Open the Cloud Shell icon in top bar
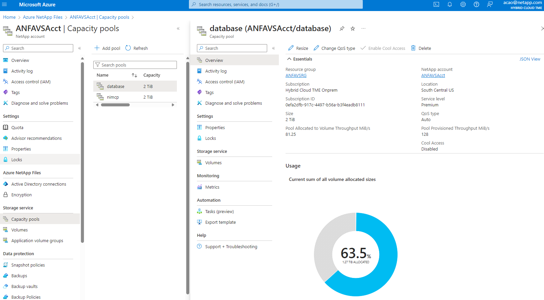The height and width of the screenshot is (300, 544). tap(436, 4)
